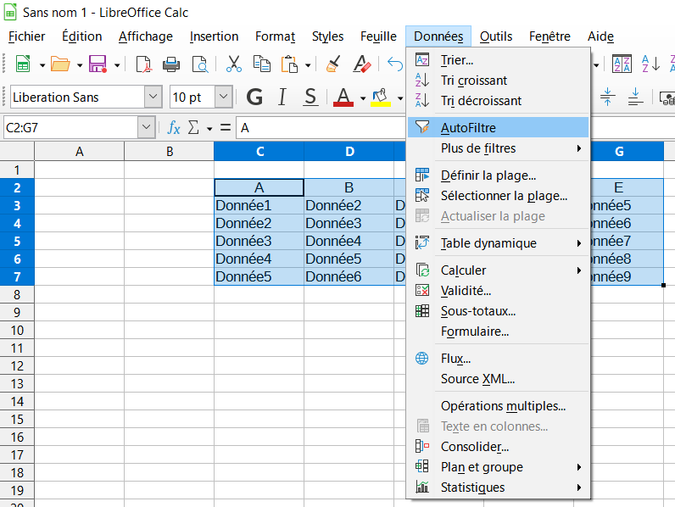
Task: Open the Fenêtre menu
Action: point(549,36)
